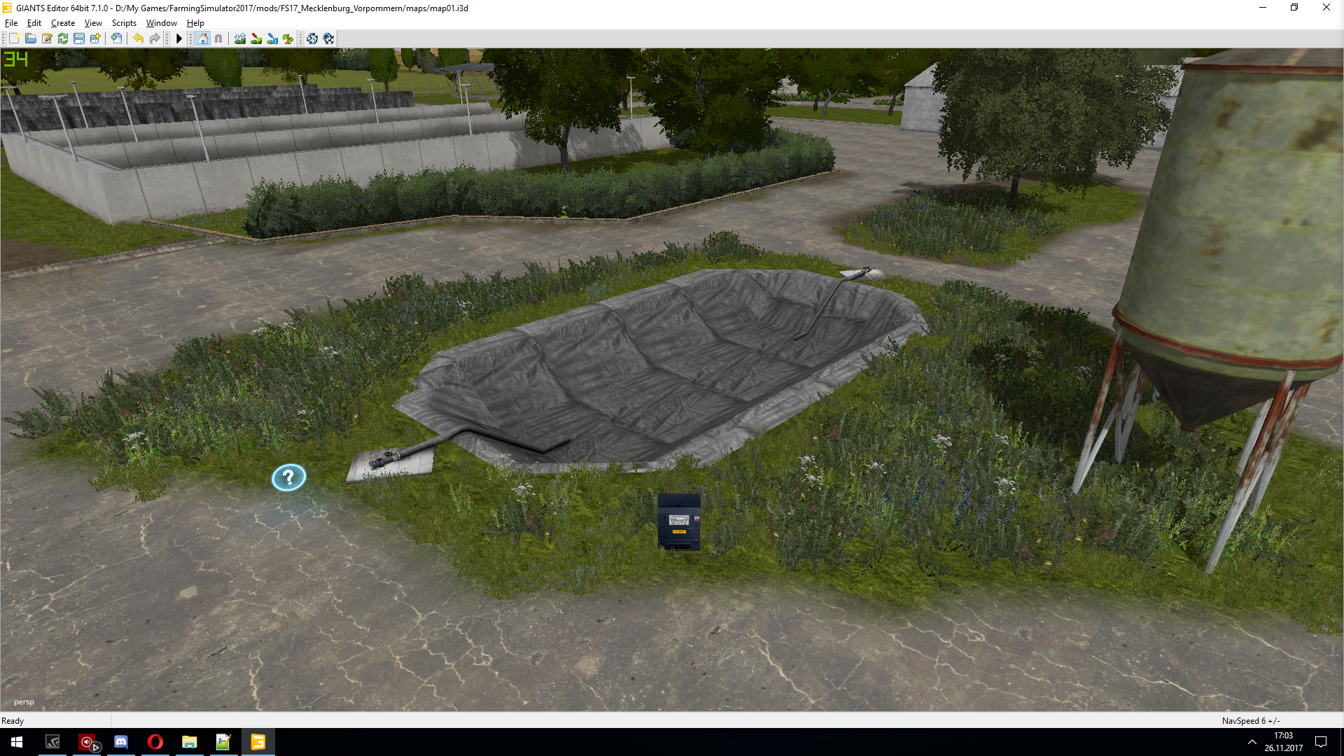Toggle the house-shaped navigation mode icon
The width and height of the screenshot is (1344, 756).
(x=202, y=38)
